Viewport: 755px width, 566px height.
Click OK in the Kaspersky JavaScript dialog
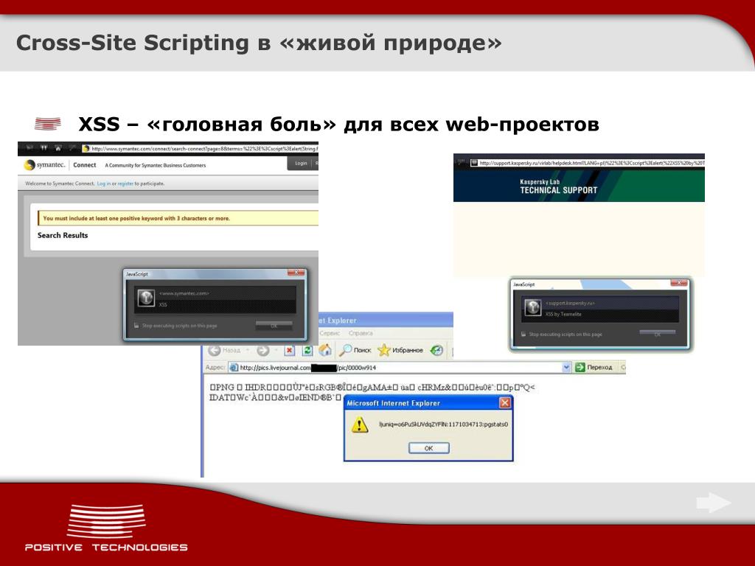tap(657, 334)
